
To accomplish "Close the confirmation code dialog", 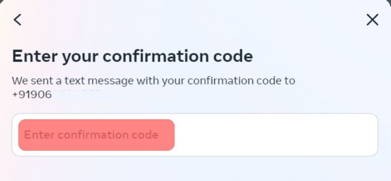I will [x=372, y=20].
